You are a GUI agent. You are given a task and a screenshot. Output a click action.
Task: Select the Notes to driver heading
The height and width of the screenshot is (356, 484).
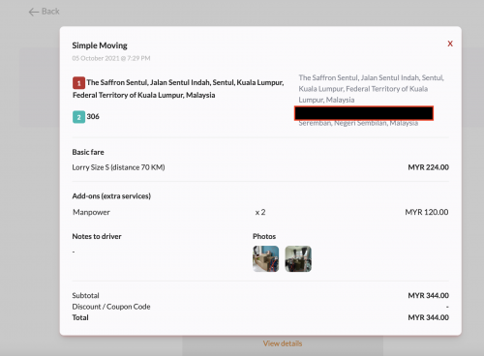click(97, 236)
